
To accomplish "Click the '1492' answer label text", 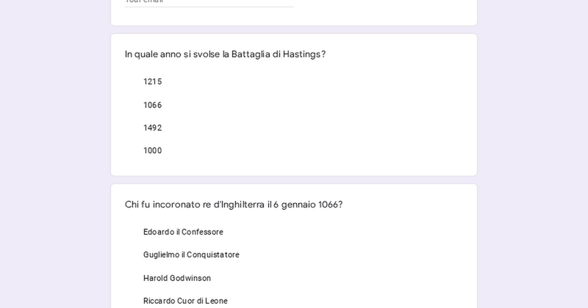I will click(153, 128).
